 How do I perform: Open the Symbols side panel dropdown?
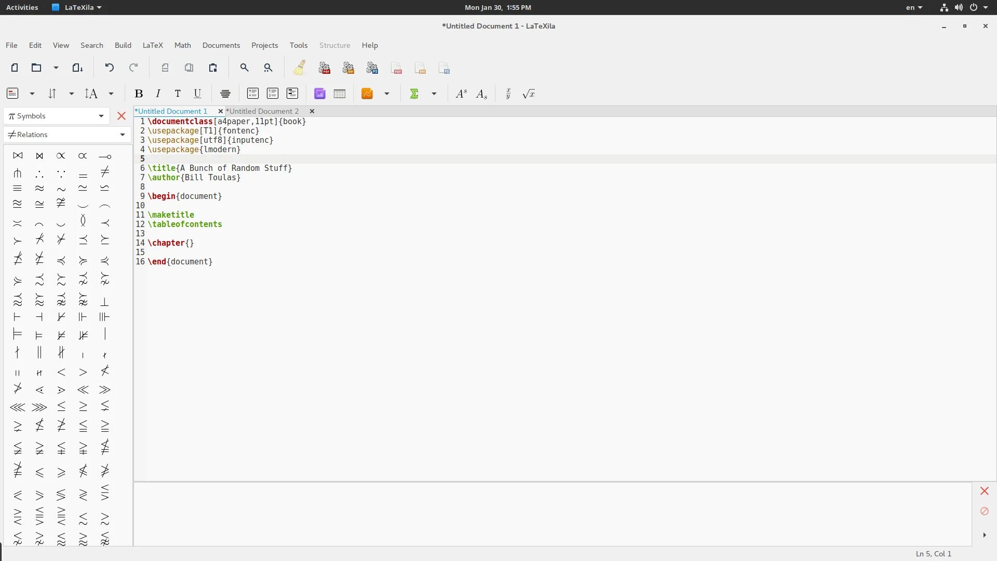57,116
